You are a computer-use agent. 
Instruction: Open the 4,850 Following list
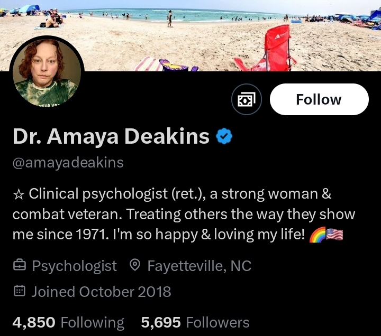coord(68,322)
